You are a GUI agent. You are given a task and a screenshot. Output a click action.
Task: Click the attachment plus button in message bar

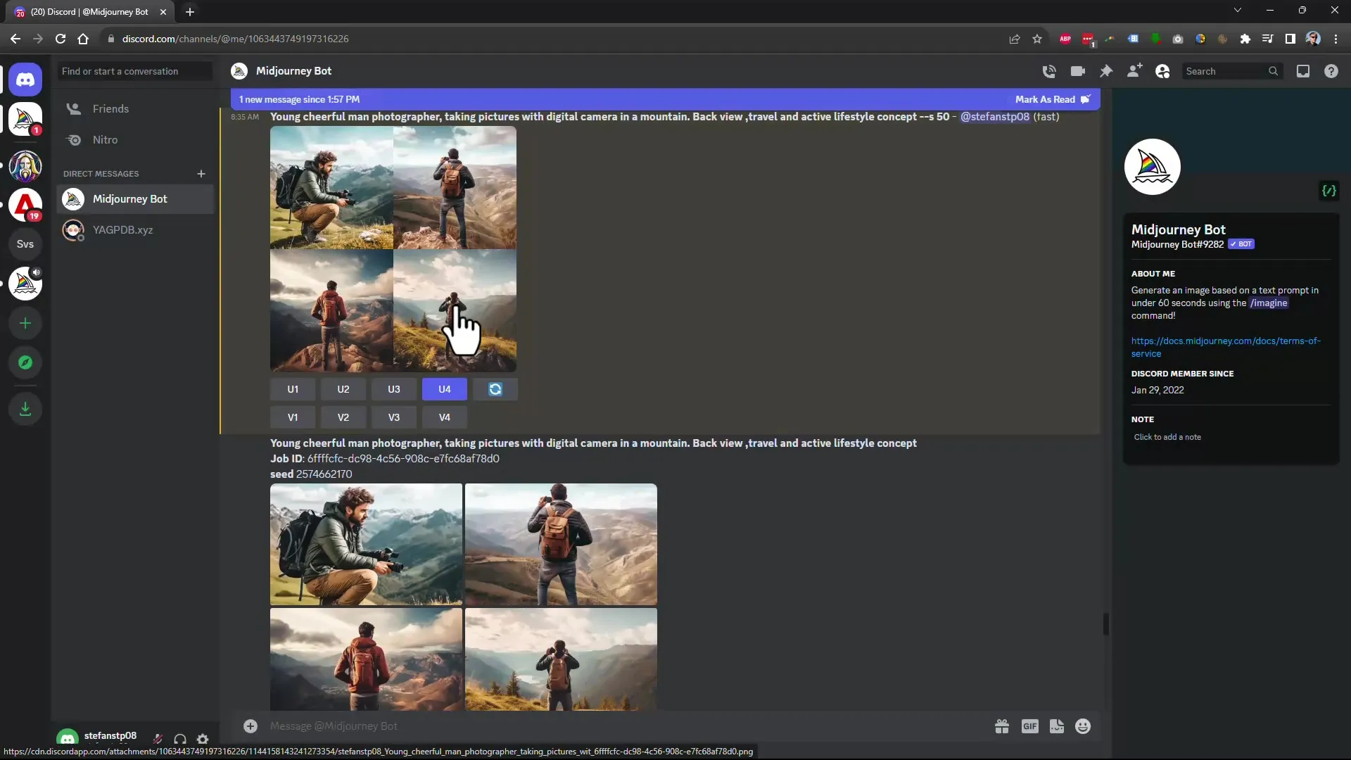[250, 726]
